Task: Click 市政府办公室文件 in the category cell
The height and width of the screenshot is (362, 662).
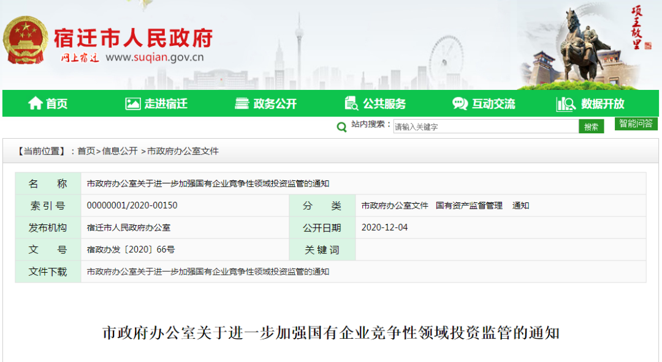Action: (395, 205)
